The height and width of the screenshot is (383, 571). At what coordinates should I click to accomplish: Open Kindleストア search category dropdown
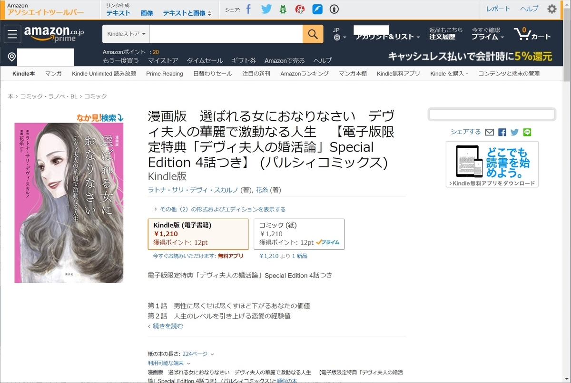126,34
